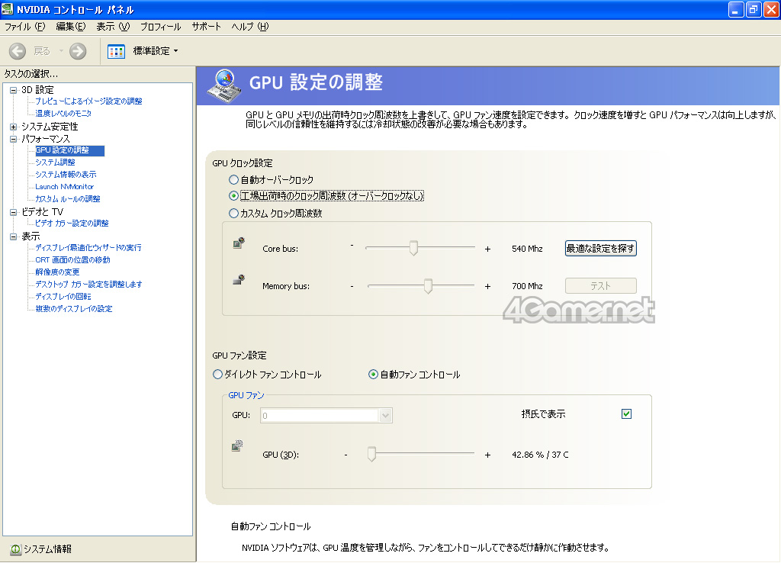Collapse the ビデオと TV tree node
The width and height of the screenshot is (781, 563).
pyautogui.click(x=14, y=212)
